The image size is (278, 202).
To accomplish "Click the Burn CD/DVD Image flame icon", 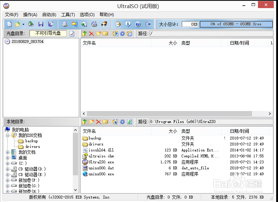I will coord(104,24).
